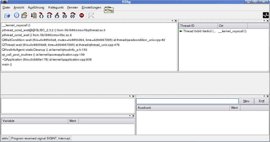Step into function in the toolbar

pyautogui.click(x=41, y=15)
